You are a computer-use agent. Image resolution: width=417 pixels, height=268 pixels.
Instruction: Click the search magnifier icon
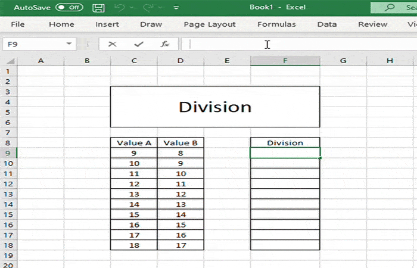(390, 7)
